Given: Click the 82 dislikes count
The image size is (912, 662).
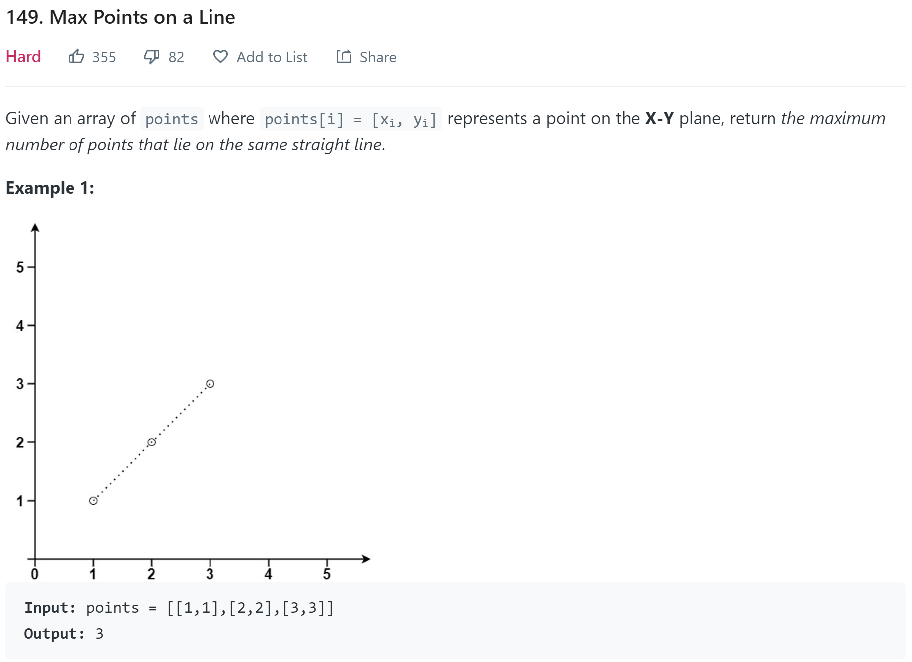Looking at the screenshot, I should click(x=176, y=57).
